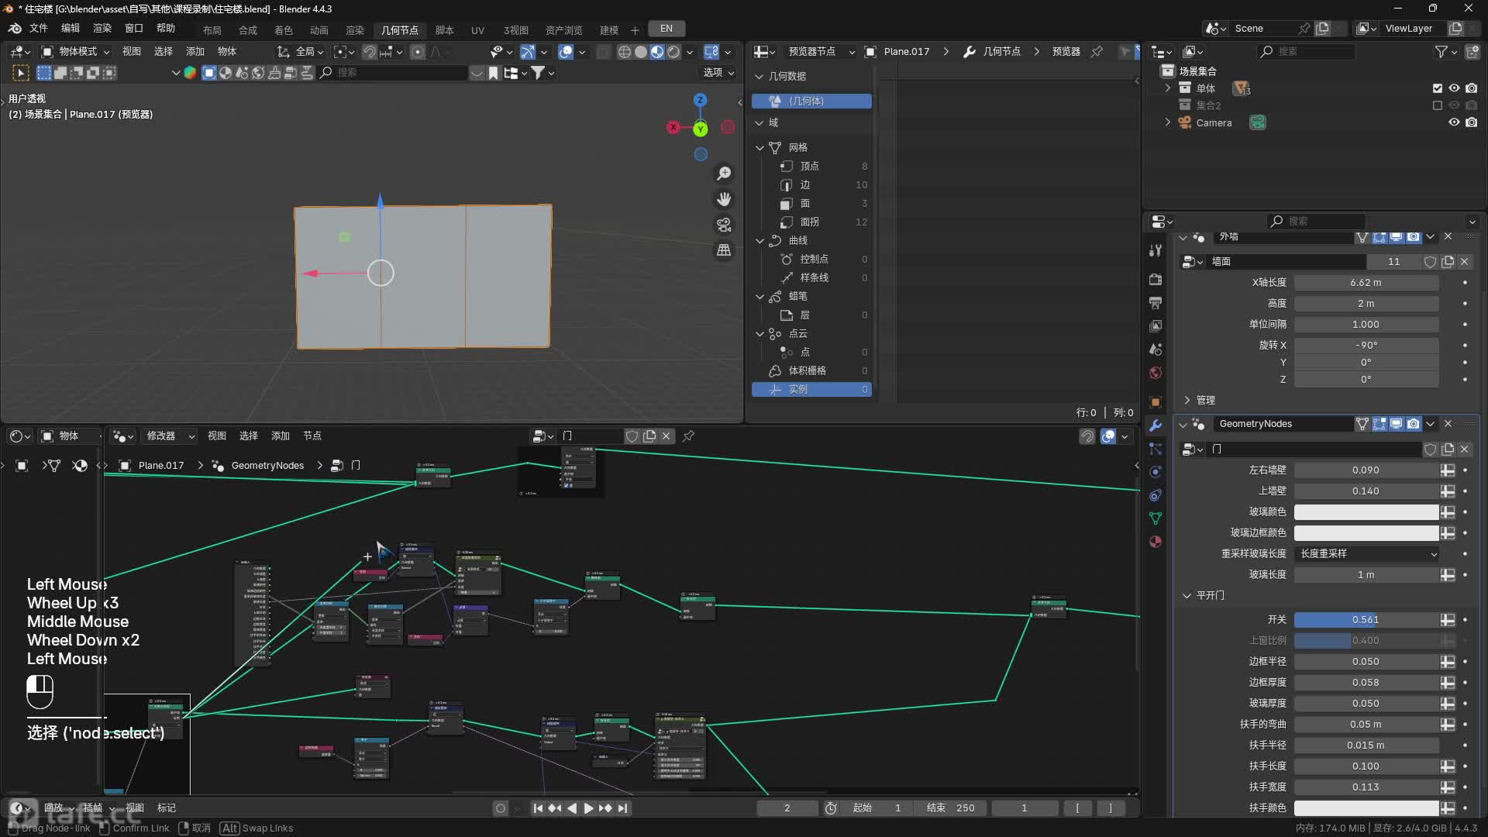
Task: Click the 选项 button in viewport
Action: pyautogui.click(x=718, y=73)
